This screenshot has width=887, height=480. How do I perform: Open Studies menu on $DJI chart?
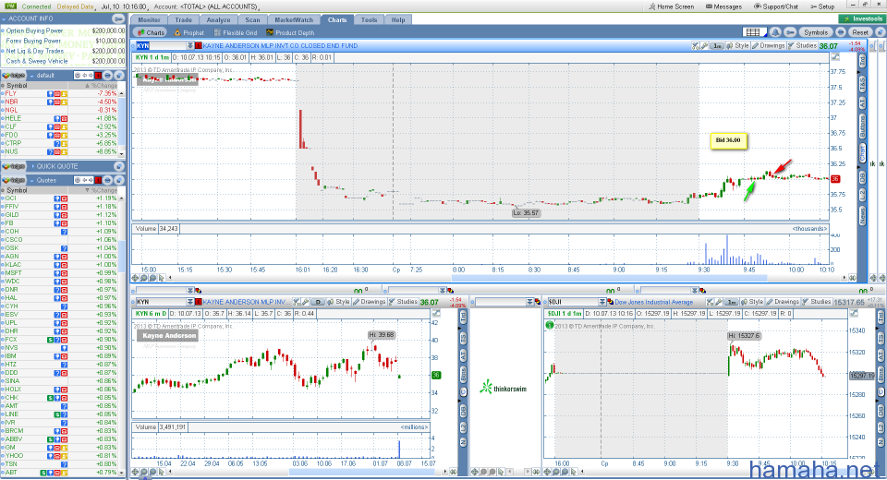click(816, 302)
